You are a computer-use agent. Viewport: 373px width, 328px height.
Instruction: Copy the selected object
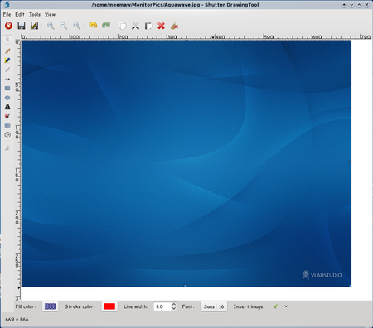pyautogui.click(x=122, y=26)
